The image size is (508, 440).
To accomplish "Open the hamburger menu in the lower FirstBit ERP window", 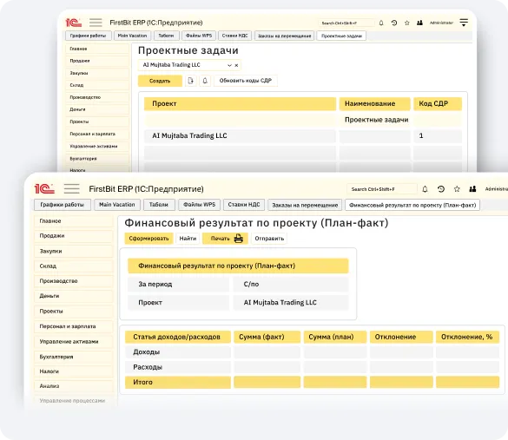I will (71, 188).
